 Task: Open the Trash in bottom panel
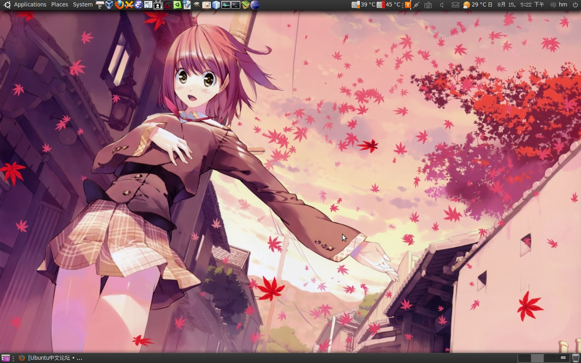tap(576, 358)
